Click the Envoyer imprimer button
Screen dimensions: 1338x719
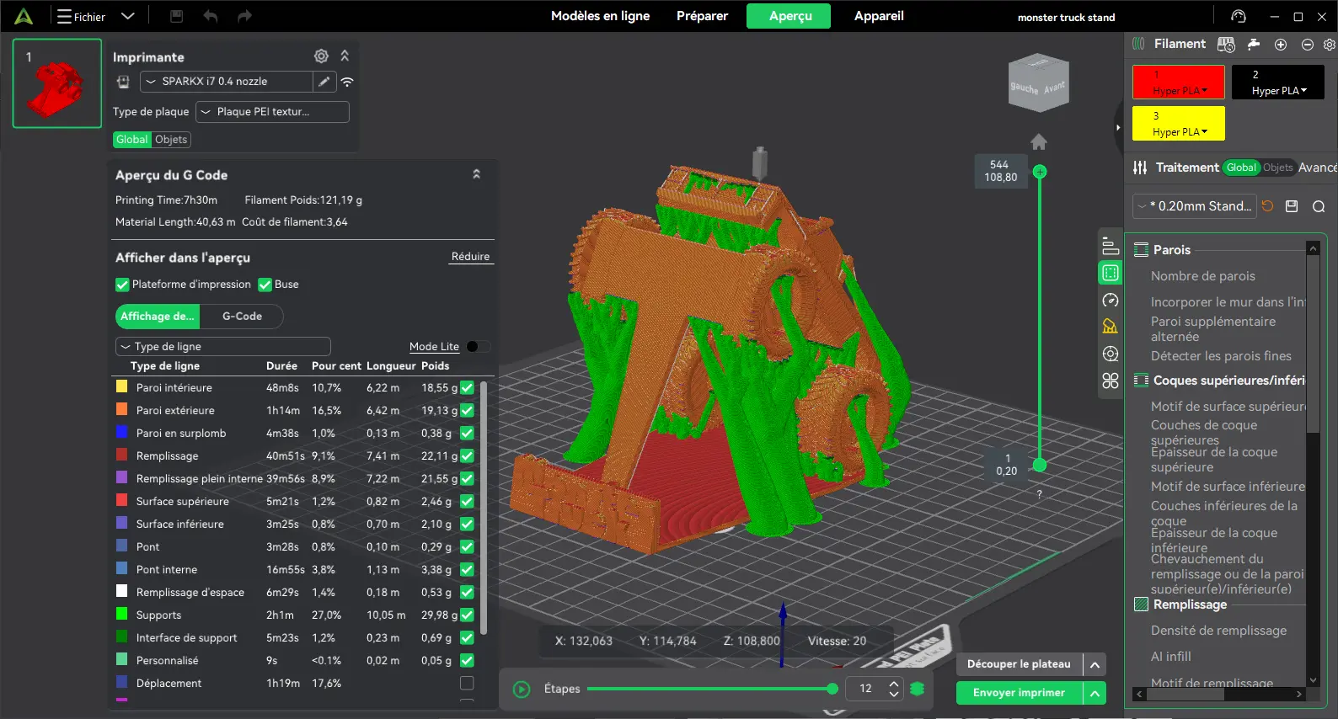tap(1019, 693)
